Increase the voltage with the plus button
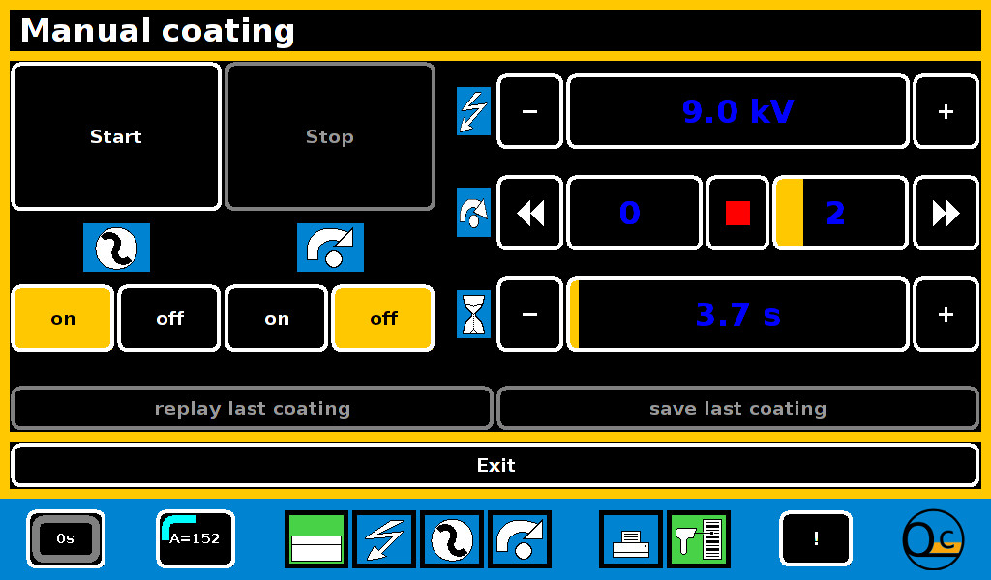The width and height of the screenshot is (991, 580). (946, 112)
